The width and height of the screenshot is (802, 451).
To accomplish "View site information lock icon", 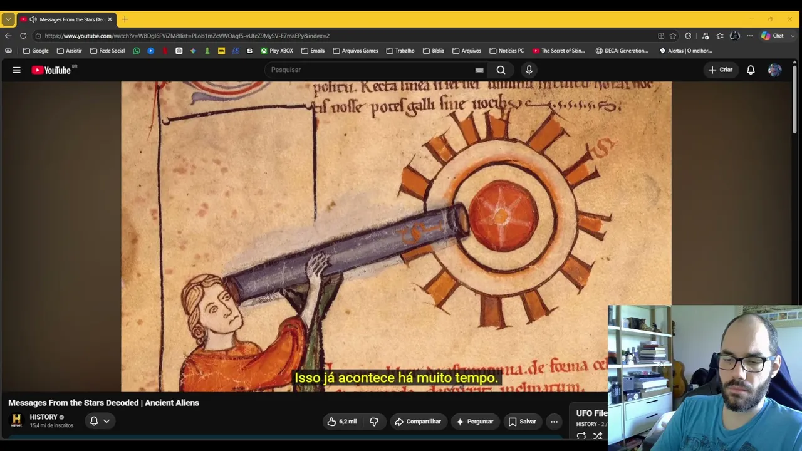I will pos(38,36).
